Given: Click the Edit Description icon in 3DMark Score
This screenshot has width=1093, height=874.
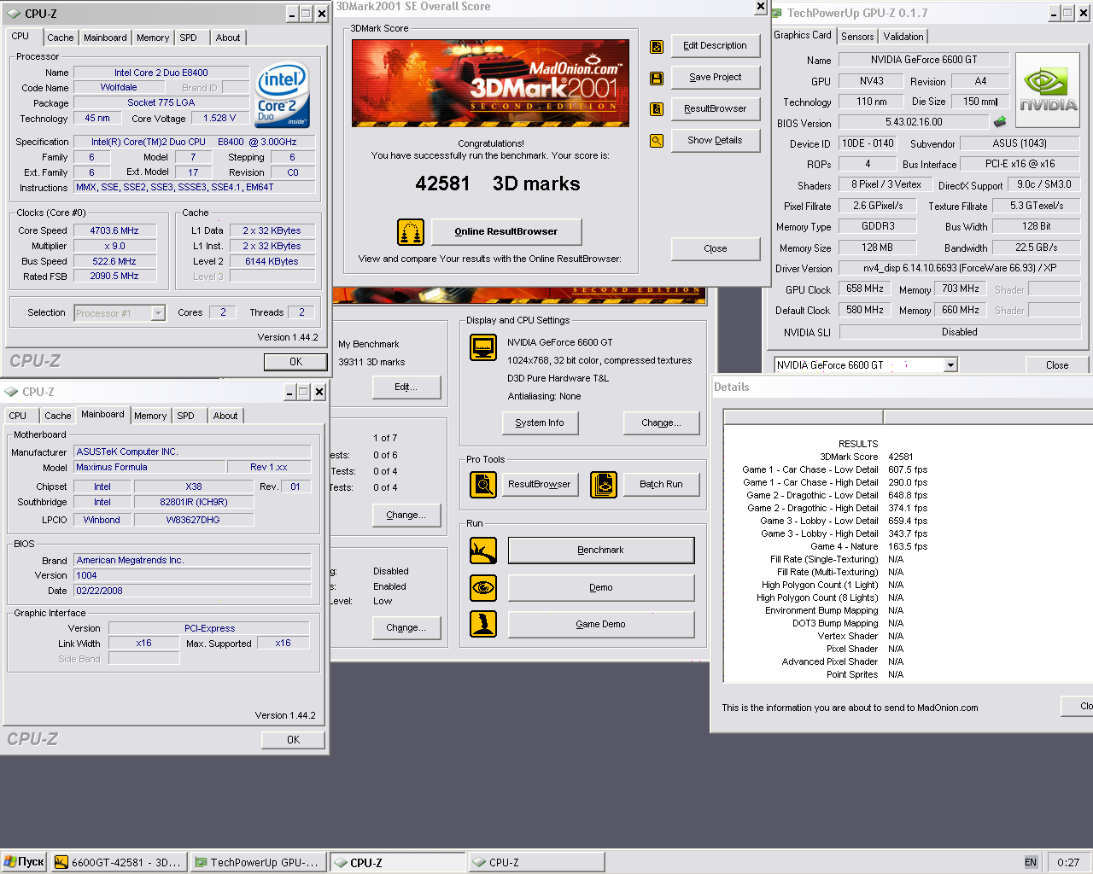Looking at the screenshot, I should pyautogui.click(x=657, y=47).
